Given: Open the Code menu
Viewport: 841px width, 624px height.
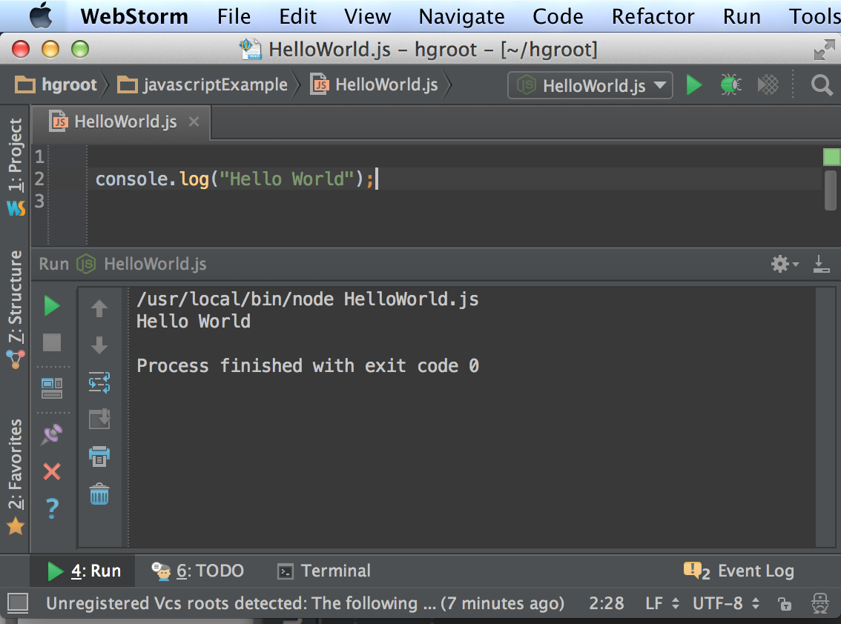Looking at the screenshot, I should [557, 16].
